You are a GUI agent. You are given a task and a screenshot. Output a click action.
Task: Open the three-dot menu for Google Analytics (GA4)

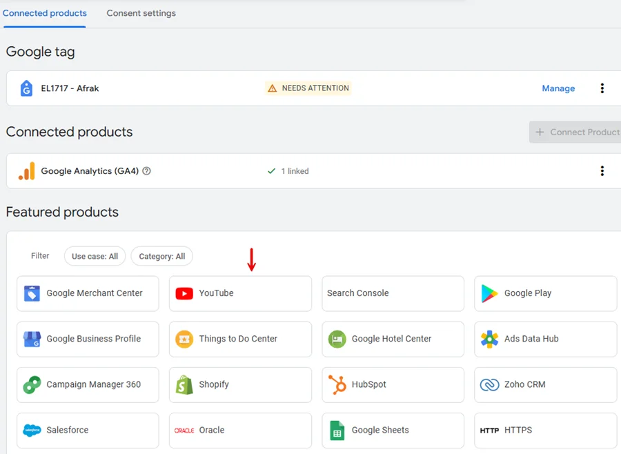602,170
